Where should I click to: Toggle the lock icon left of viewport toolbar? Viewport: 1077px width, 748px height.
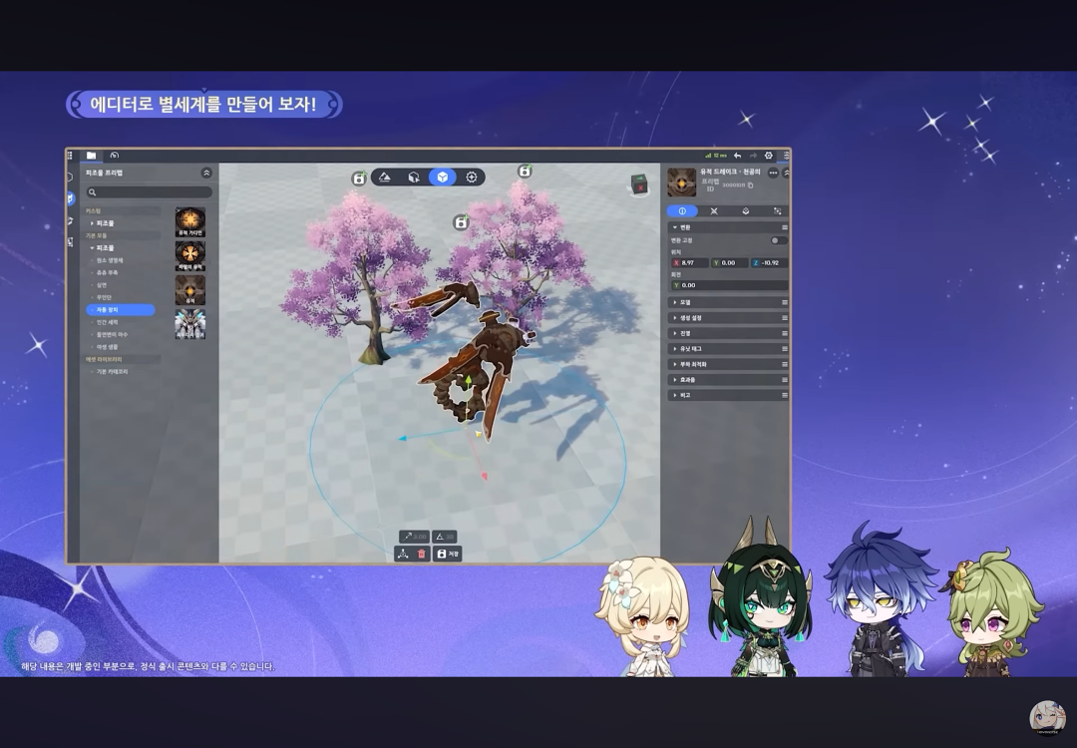pos(359,179)
